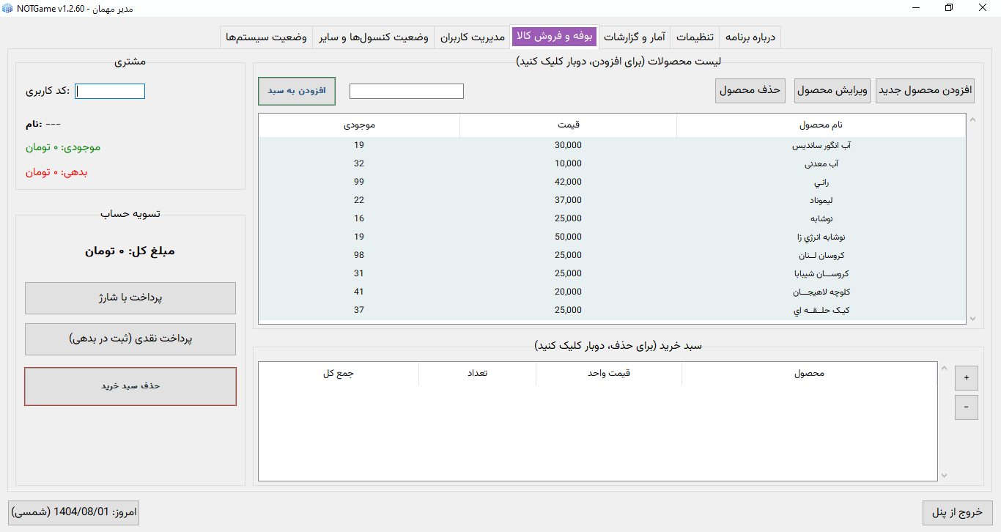1001x532 pixels.
Task: Switch to the 'تنظیمات' settings tab
Action: [x=695, y=37]
